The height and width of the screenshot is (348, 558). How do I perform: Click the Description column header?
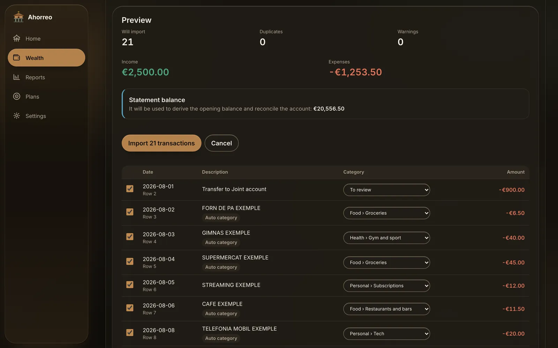pos(215,172)
